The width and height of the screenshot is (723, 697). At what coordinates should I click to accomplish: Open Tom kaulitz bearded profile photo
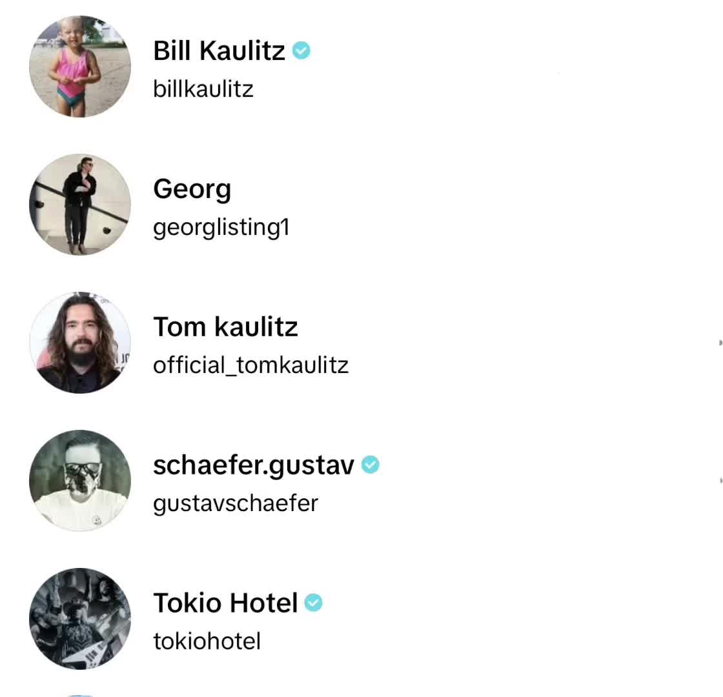pyautogui.click(x=80, y=343)
